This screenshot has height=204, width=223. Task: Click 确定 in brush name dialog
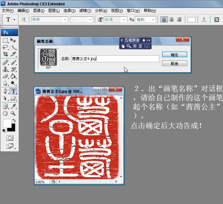pos(175,54)
